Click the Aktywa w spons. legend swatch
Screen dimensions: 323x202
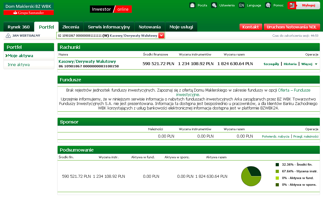click(x=277, y=185)
